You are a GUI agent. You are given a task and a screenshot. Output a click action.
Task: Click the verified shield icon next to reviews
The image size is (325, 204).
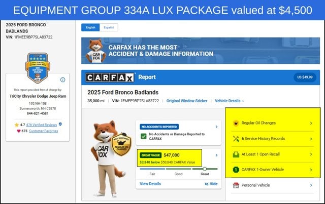(x=60, y=124)
